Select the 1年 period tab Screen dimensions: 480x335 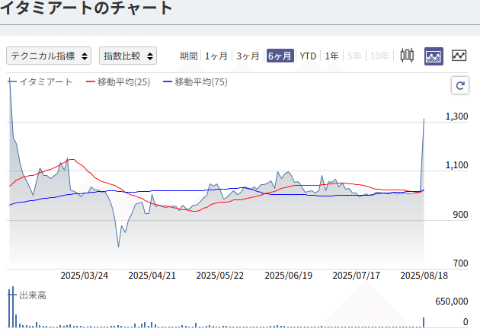pos(331,56)
